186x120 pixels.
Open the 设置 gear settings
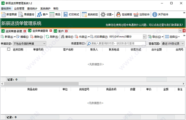pyautogui.click(x=107, y=15)
